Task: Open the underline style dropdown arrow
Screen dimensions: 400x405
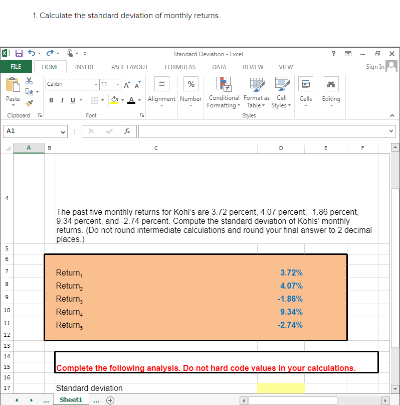Action: [81, 100]
